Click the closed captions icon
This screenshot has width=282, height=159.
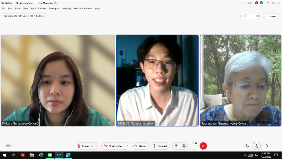point(8,146)
